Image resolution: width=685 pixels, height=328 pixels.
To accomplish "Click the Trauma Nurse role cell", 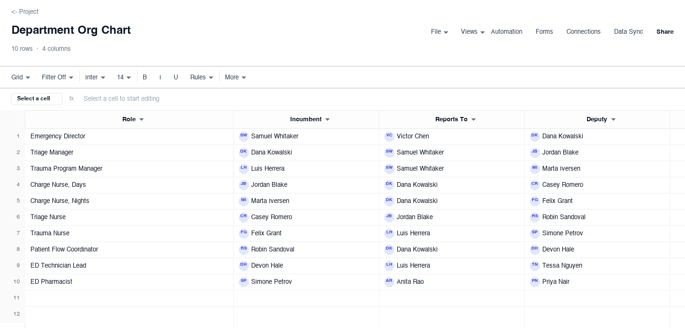I will pyautogui.click(x=129, y=233).
